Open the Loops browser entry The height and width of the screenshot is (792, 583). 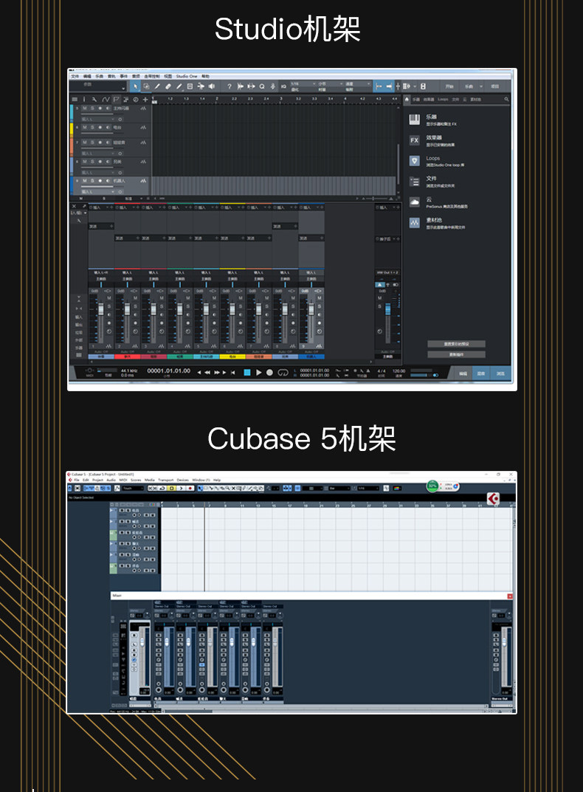point(437,161)
